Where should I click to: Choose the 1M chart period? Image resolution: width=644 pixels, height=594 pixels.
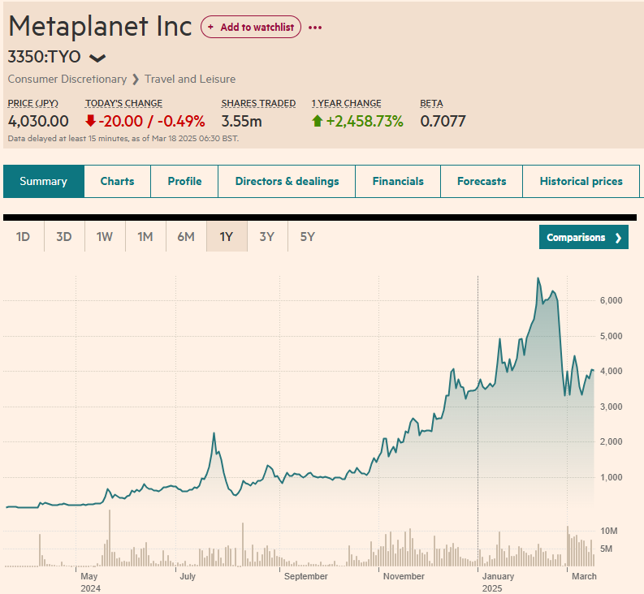[x=145, y=237]
